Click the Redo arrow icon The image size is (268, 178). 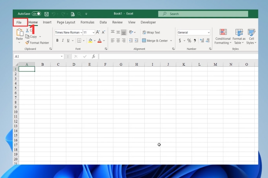[x=63, y=14]
